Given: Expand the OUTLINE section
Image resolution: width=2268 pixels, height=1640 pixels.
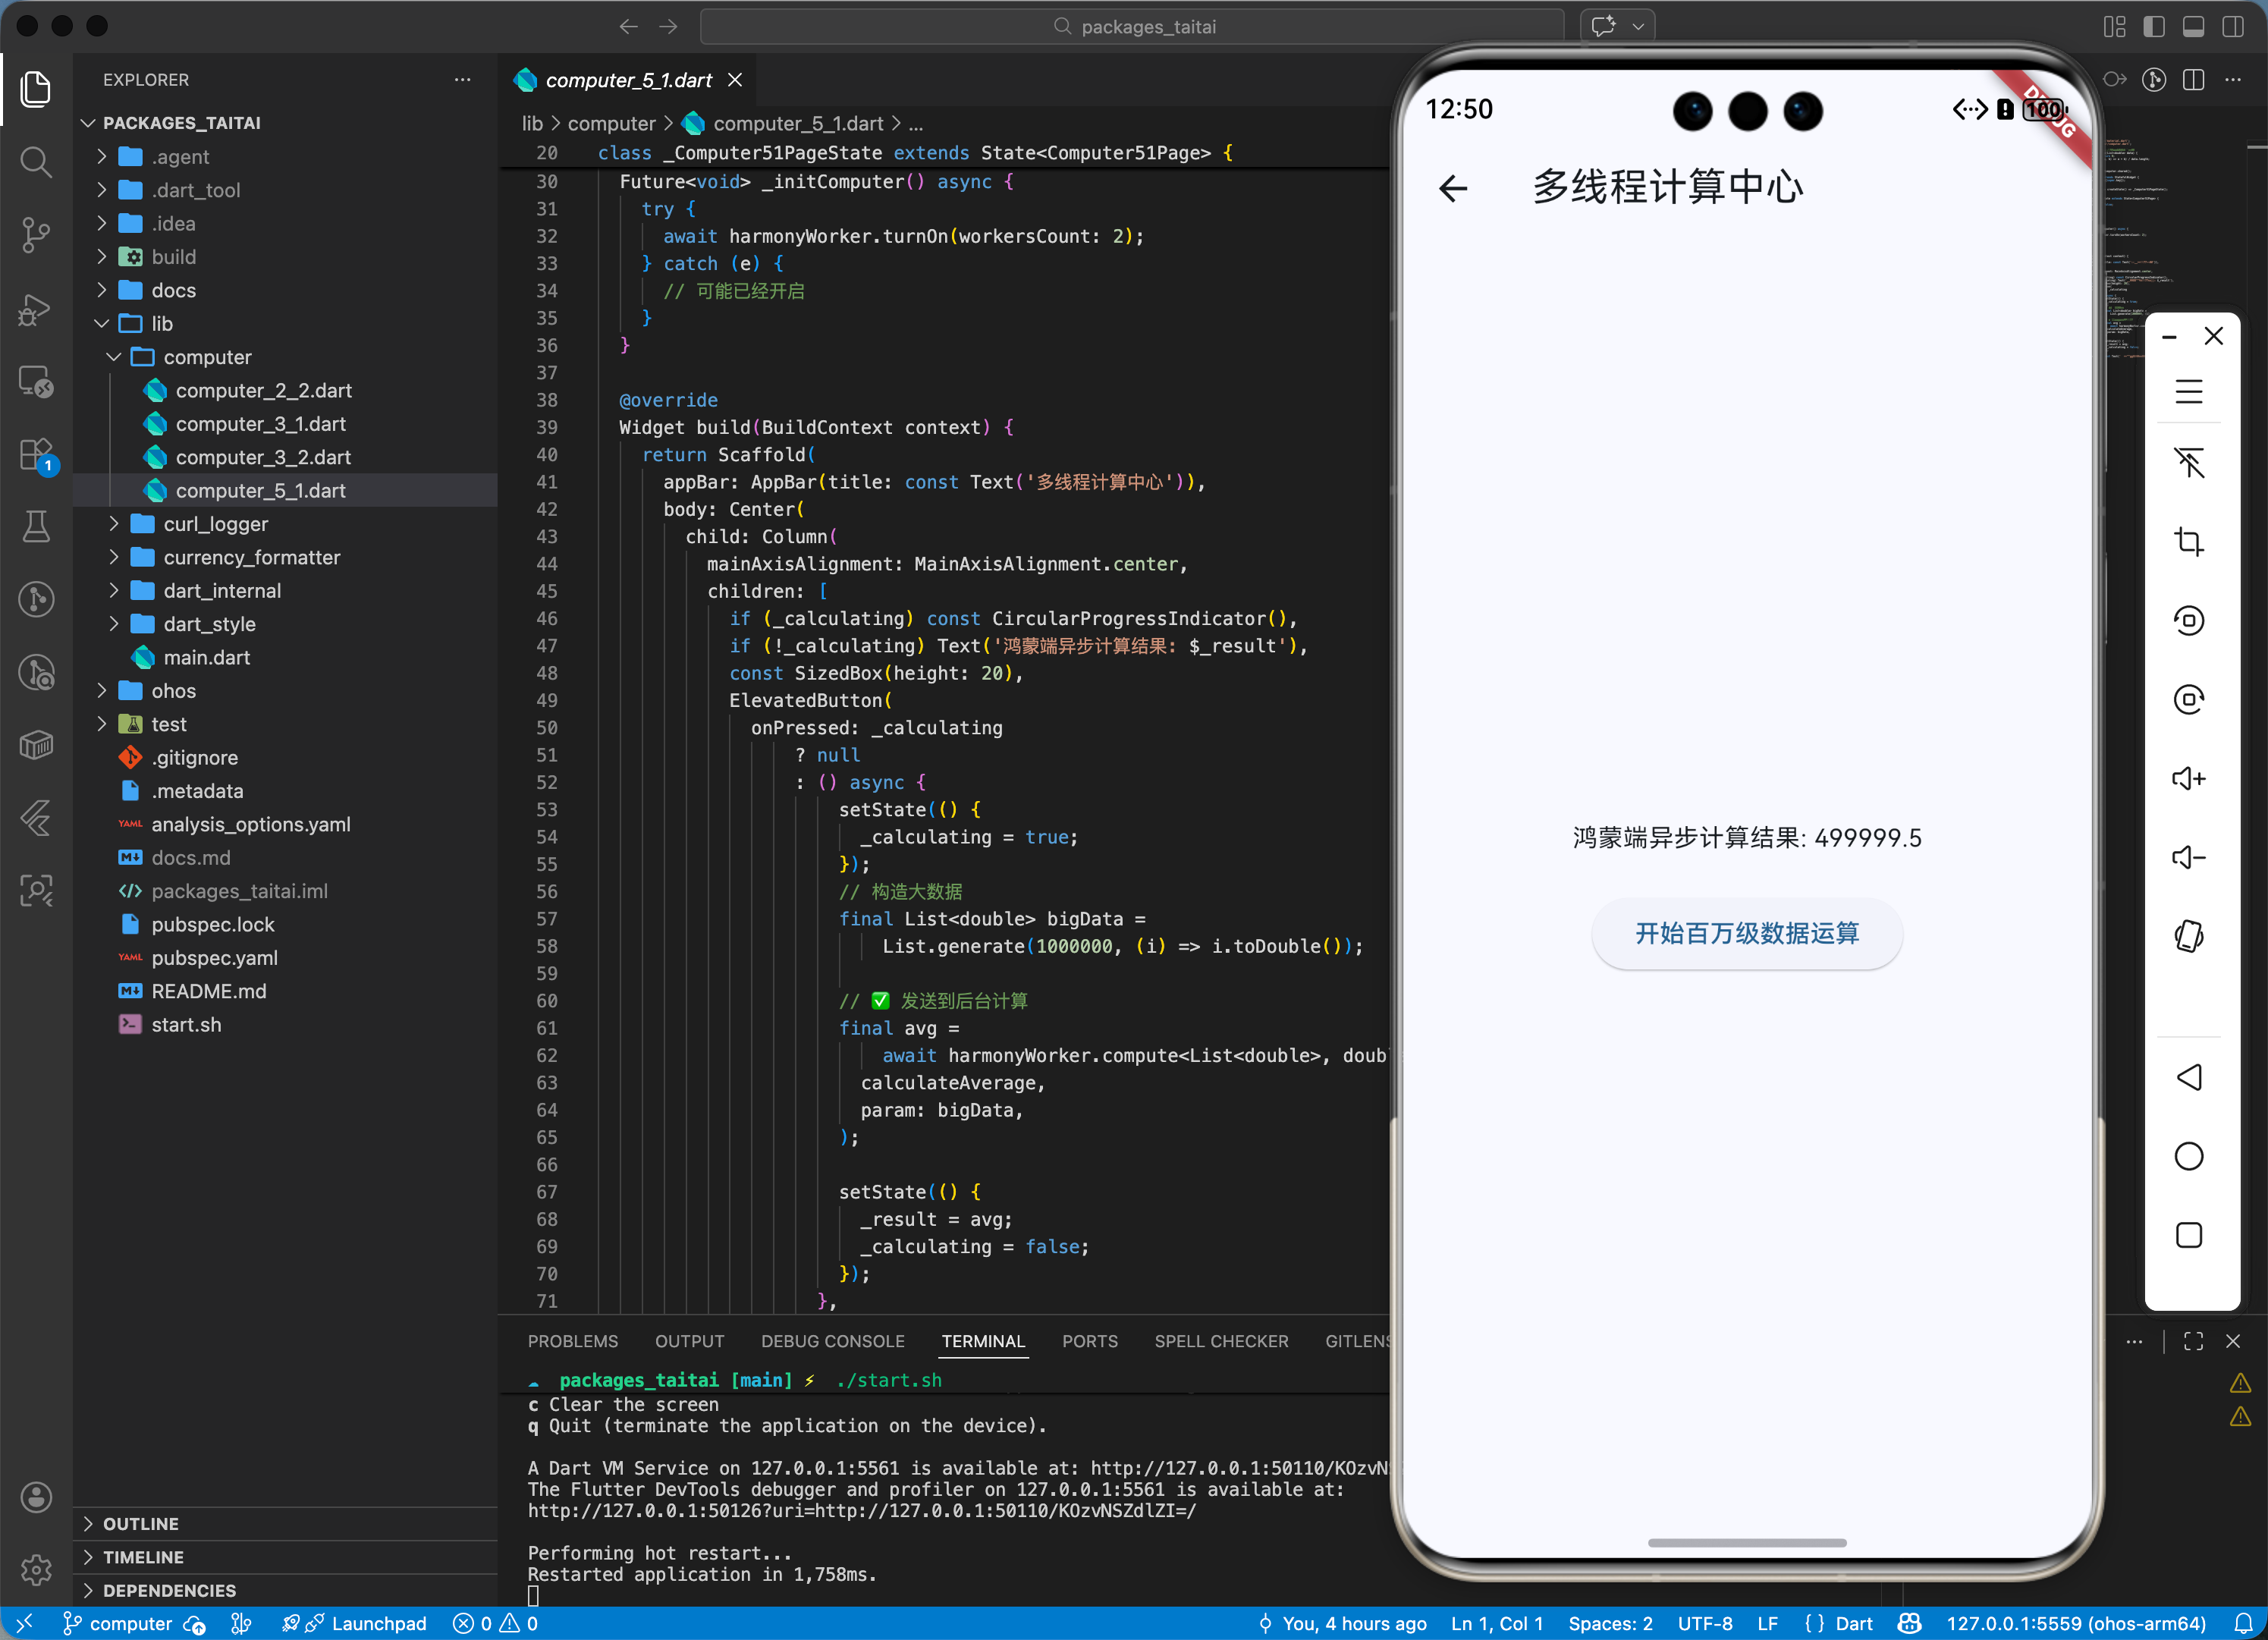Looking at the screenshot, I should 141,1523.
